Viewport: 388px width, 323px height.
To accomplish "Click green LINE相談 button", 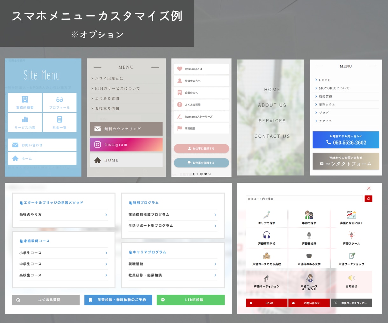I will coord(191,300).
